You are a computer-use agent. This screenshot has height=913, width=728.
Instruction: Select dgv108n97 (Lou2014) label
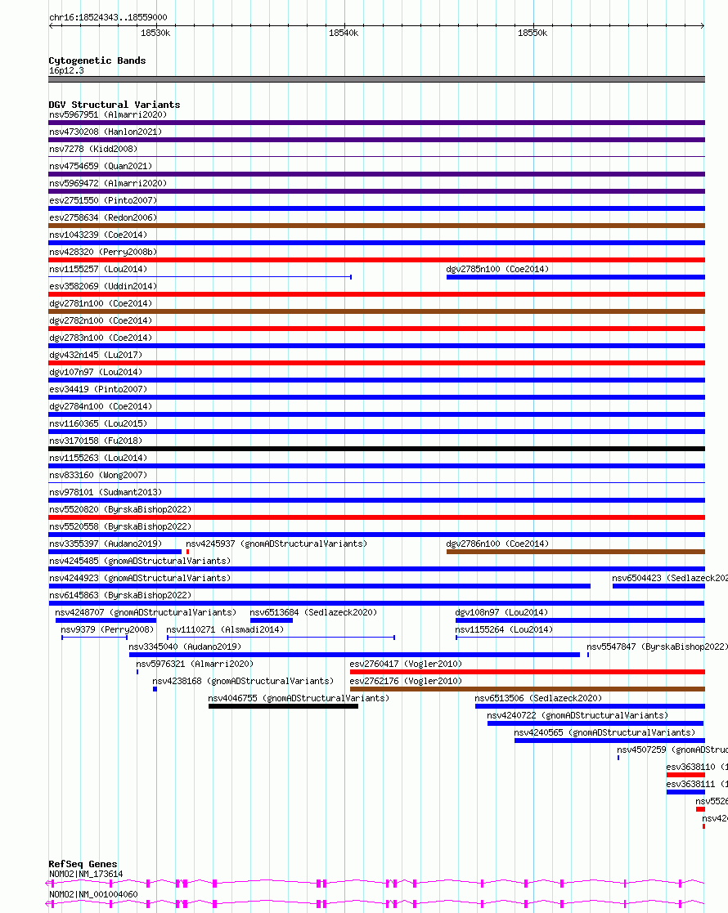501,612
